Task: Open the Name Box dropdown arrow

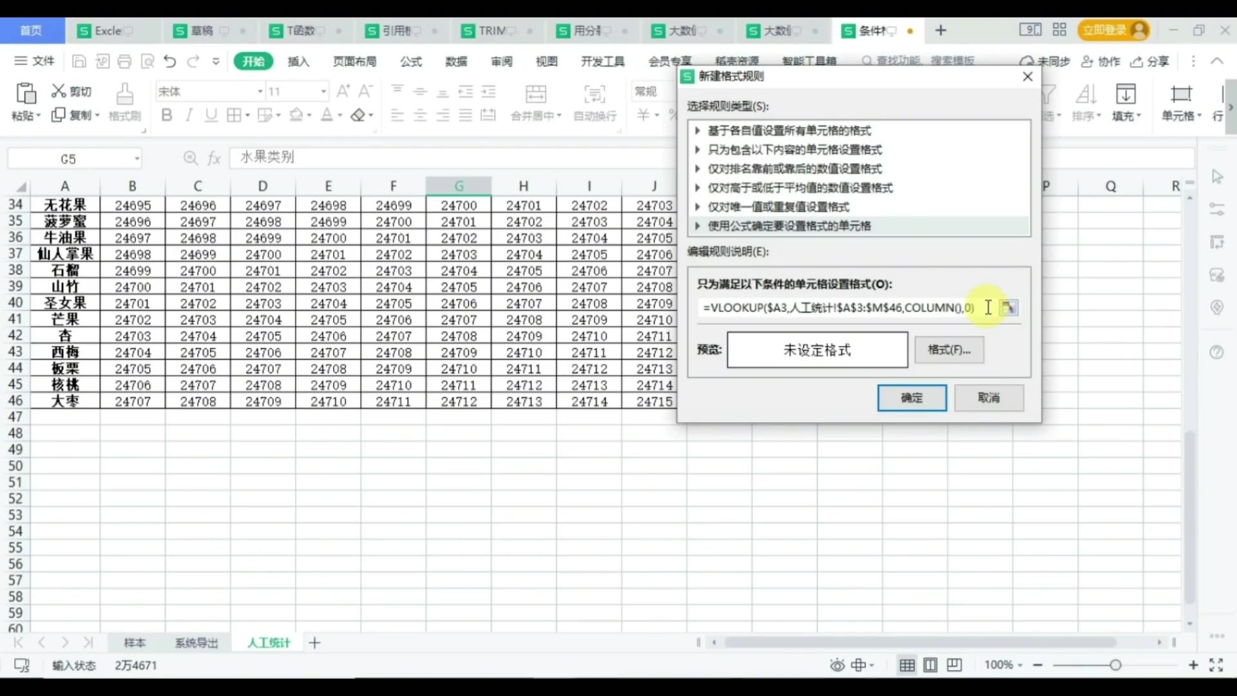Action: coord(137,159)
